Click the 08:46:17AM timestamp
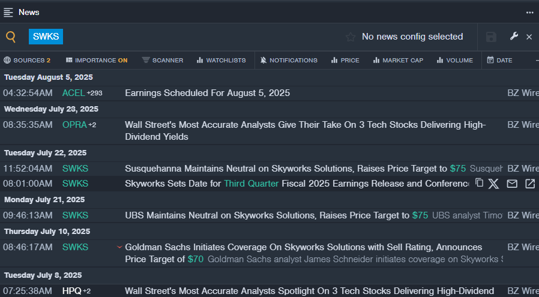Screen dimensions: 539x297 [28, 247]
